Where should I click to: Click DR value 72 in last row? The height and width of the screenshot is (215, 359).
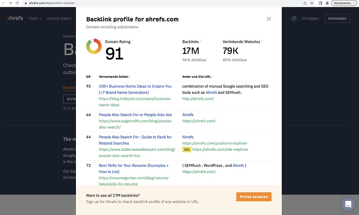click(88, 165)
